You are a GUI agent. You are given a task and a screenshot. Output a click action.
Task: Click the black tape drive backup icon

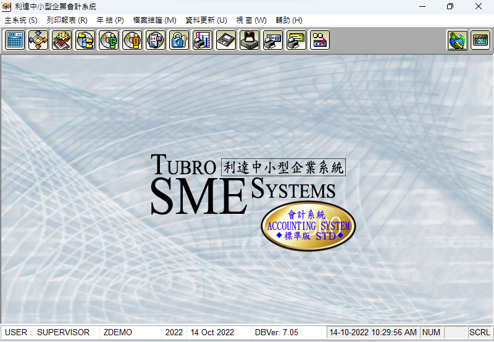(x=249, y=40)
